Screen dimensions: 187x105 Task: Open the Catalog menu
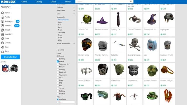coord(39,2)
